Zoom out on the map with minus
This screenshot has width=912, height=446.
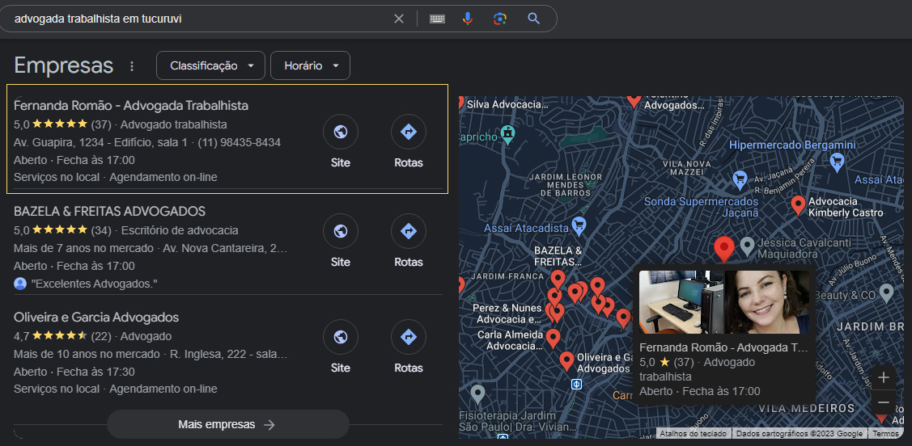[884, 402]
